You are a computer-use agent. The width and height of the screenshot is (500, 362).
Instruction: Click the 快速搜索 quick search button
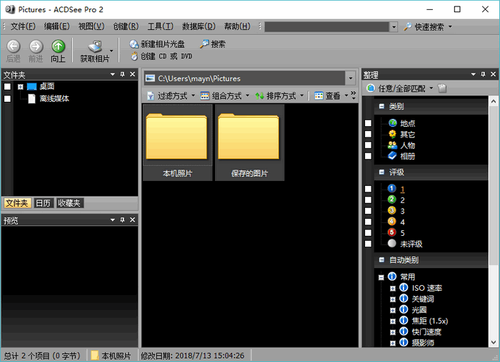424,26
